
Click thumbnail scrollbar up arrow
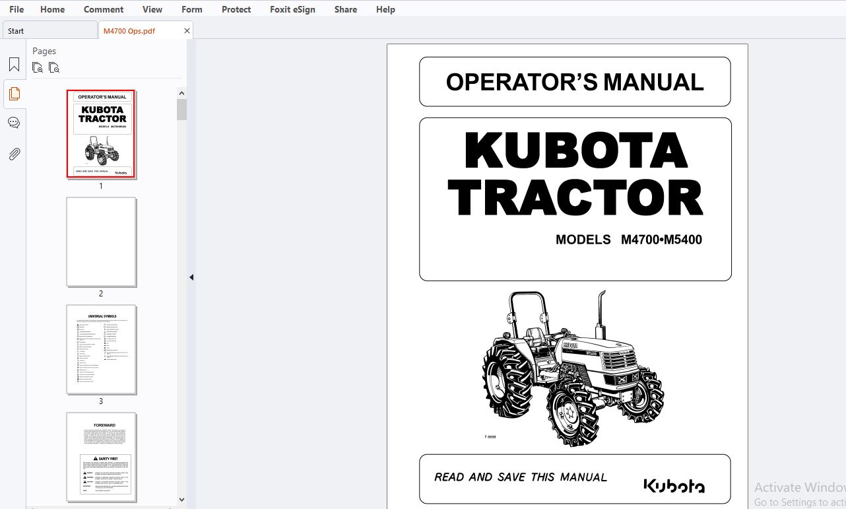tap(181, 93)
